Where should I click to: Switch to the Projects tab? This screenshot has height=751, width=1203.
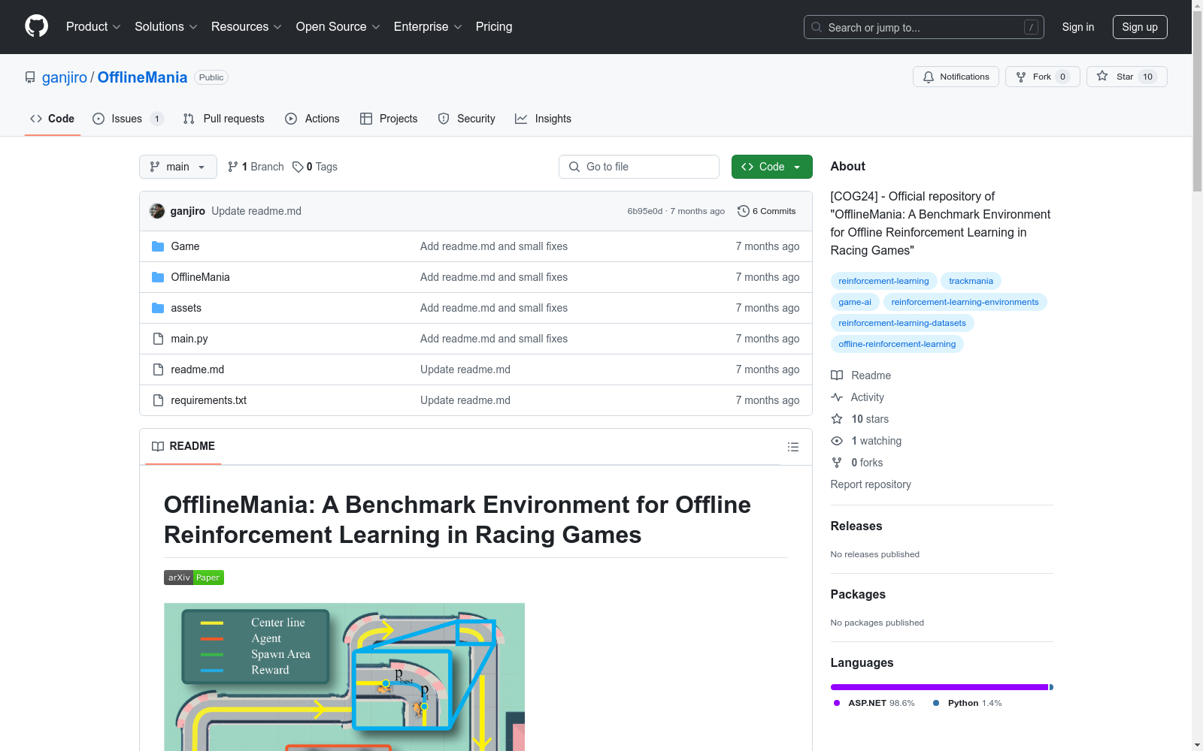tap(389, 119)
